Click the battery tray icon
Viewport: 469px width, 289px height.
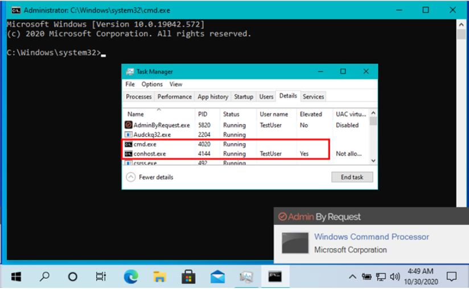[367, 277]
